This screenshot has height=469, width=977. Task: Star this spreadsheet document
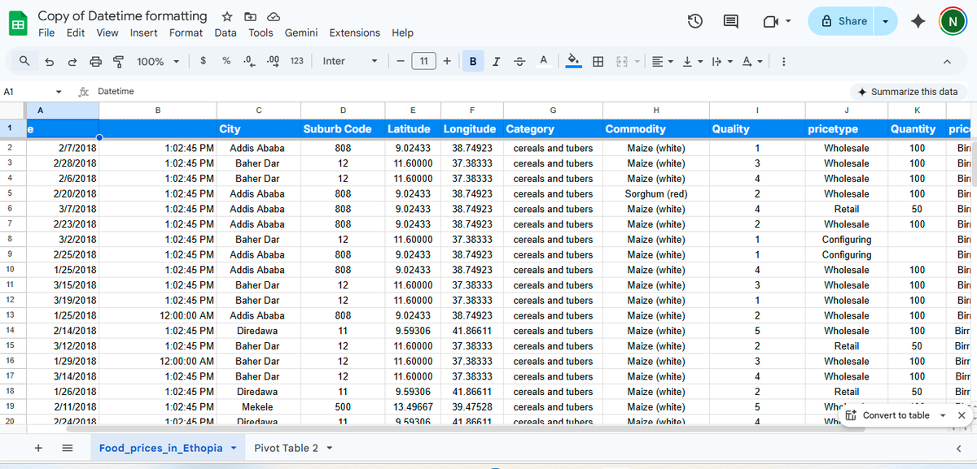pos(227,16)
